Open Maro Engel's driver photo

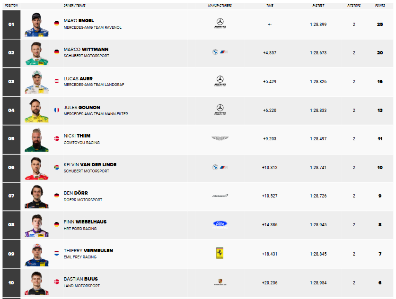[x=36, y=25]
